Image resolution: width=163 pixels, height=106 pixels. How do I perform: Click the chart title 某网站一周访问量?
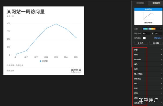pos(26,11)
